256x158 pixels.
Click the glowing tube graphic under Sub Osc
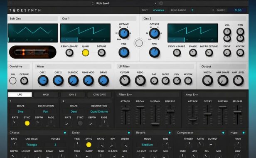(x=33, y=52)
